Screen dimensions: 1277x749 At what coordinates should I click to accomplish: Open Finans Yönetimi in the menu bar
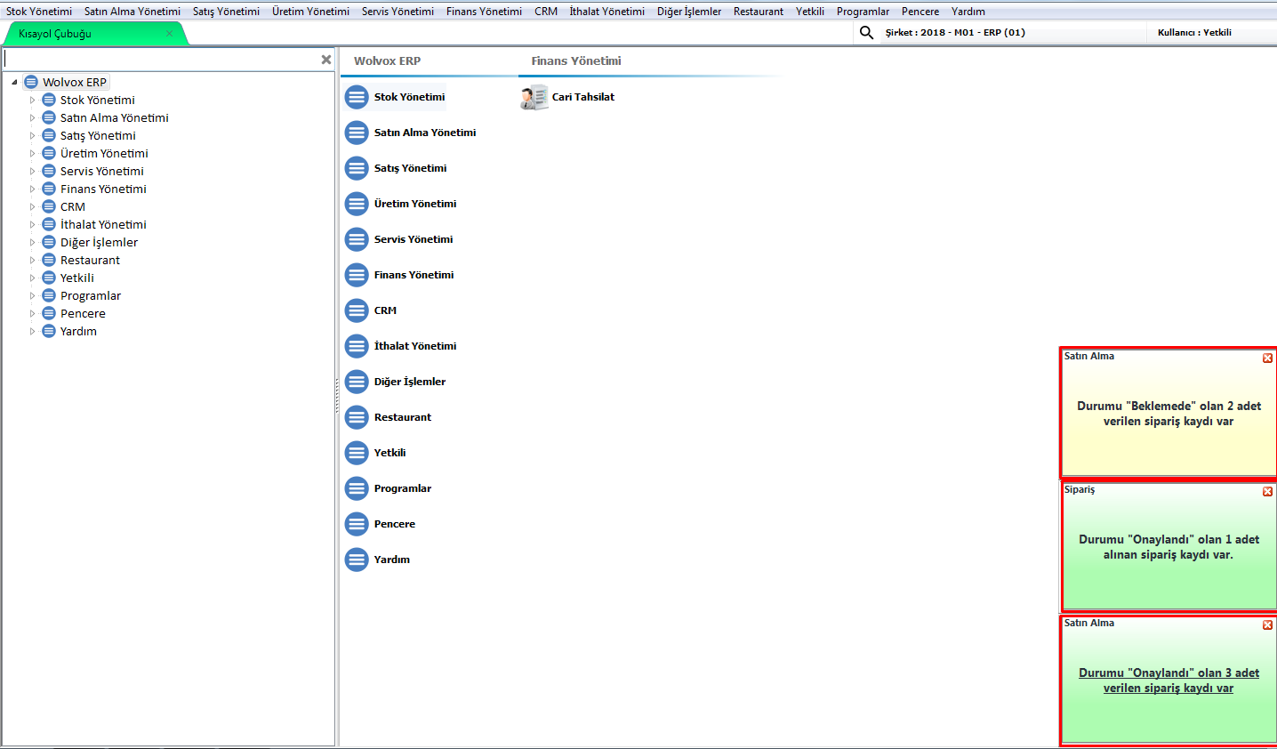[484, 12]
